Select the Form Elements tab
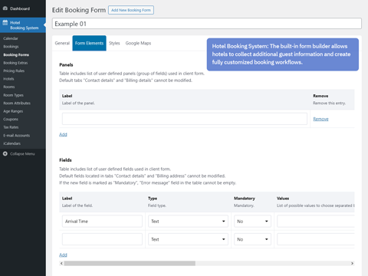This screenshot has width=368, height=276. coord(89,43)
